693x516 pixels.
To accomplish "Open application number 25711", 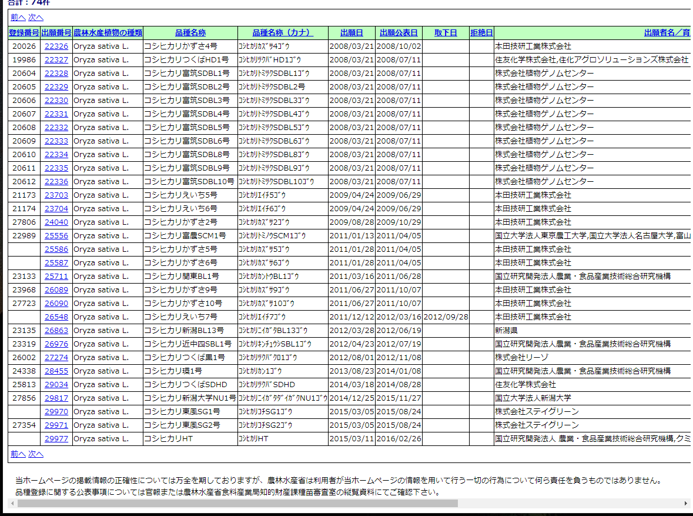I will coord(56,277).
